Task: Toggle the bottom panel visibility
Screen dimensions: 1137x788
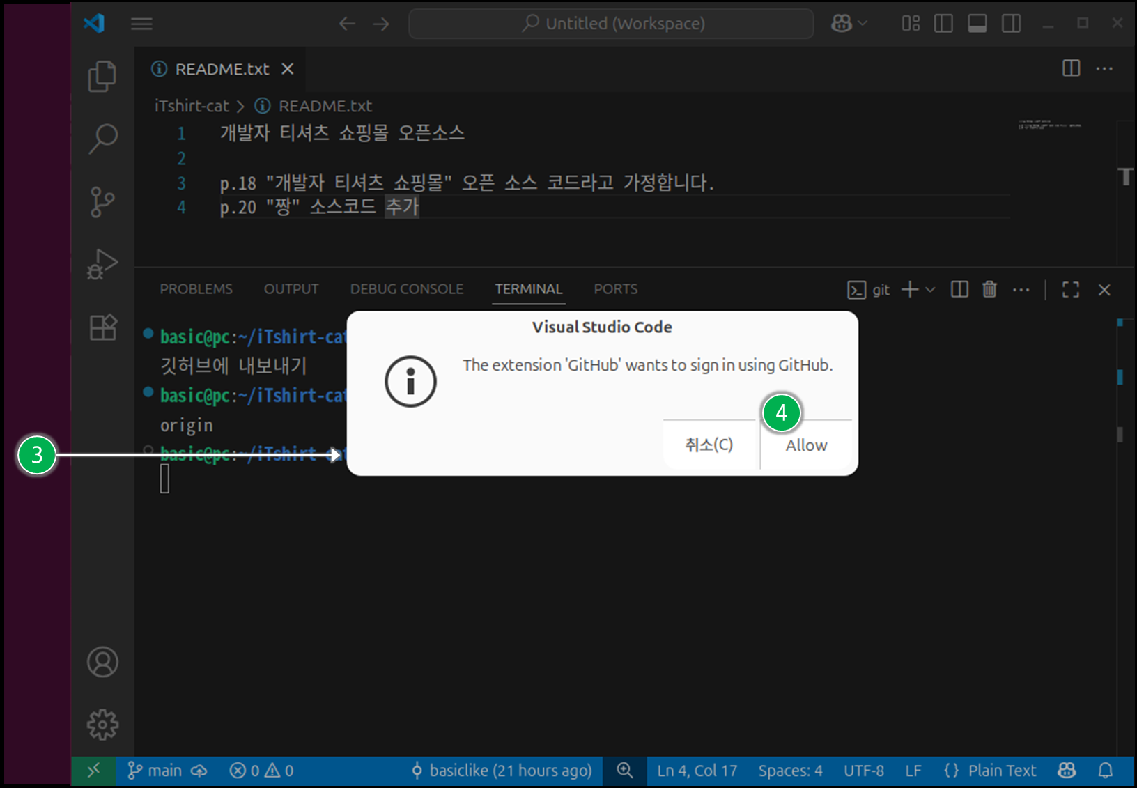Action: pos(977,24)
